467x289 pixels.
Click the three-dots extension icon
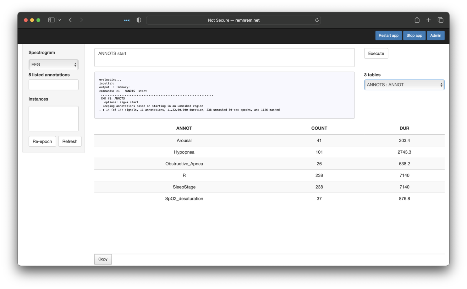coord(127,20)
